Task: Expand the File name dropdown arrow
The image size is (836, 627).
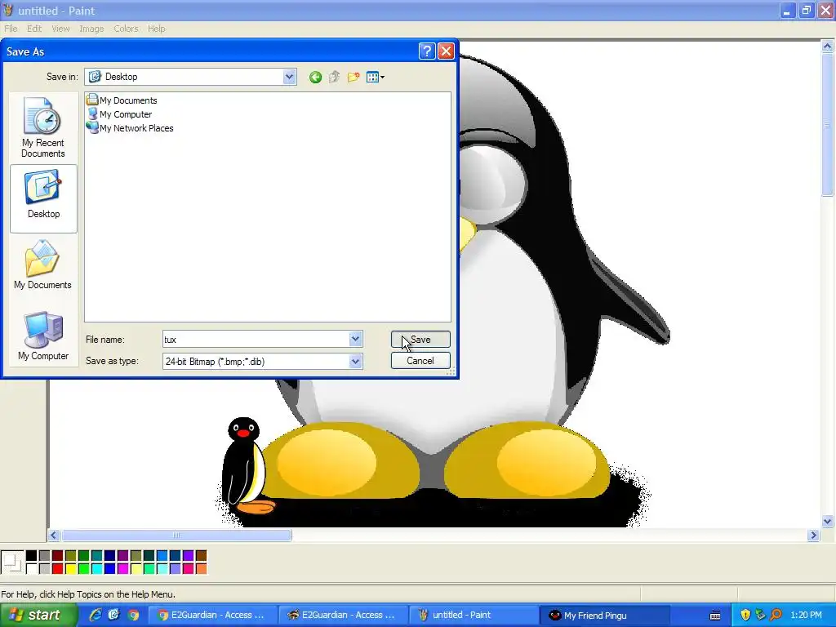Action: pos(356,339)
